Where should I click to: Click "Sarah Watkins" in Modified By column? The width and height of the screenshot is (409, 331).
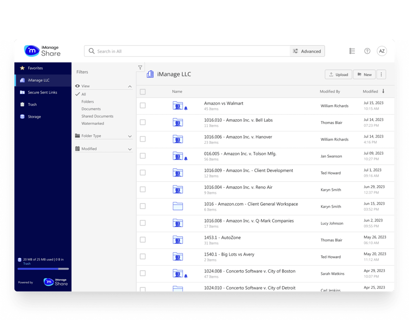[332, 273]
